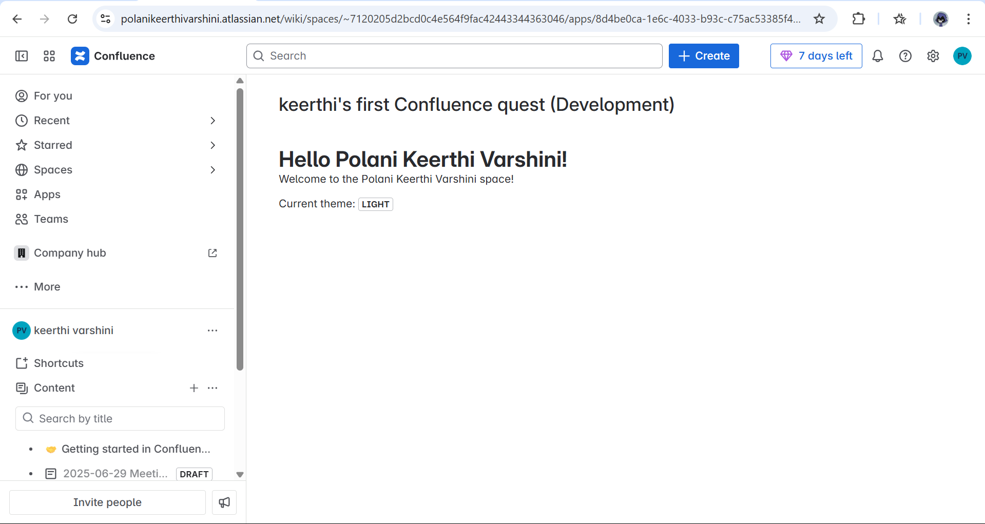
Task: Open keerthi varshini space more actions
Action: tap(213, 331)
